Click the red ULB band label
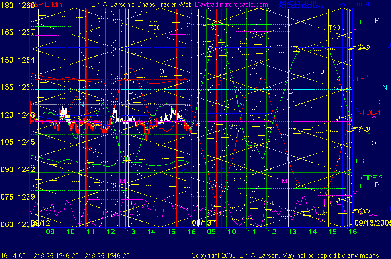 click(358, 79)
